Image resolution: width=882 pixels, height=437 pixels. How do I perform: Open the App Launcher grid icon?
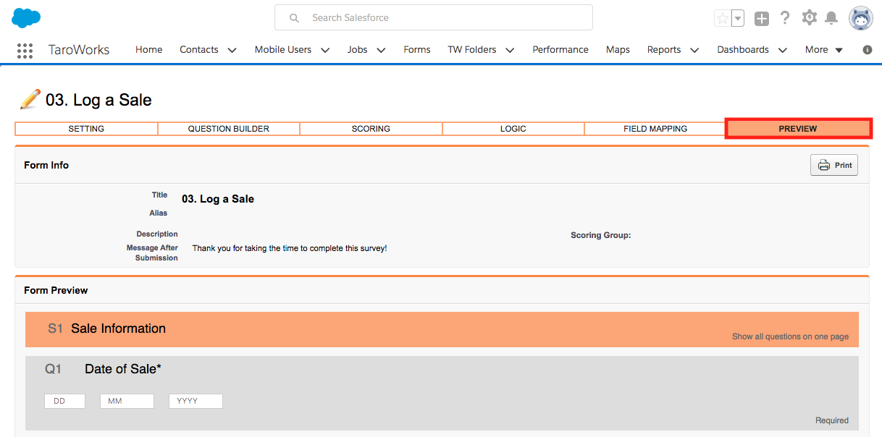coord(25,50)
